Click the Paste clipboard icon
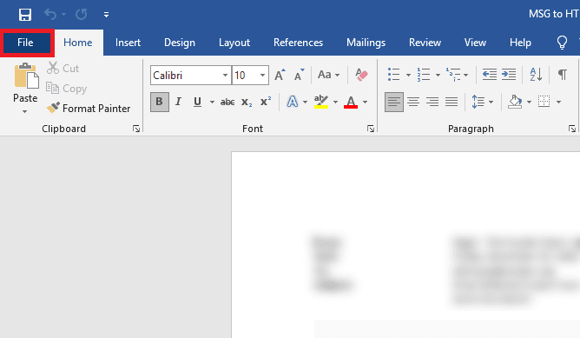The image size is (580, 338). click(26, 76)
